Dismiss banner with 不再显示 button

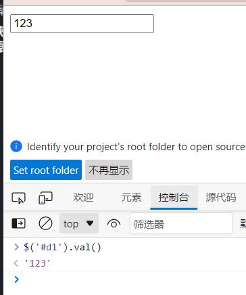[109, 170]
